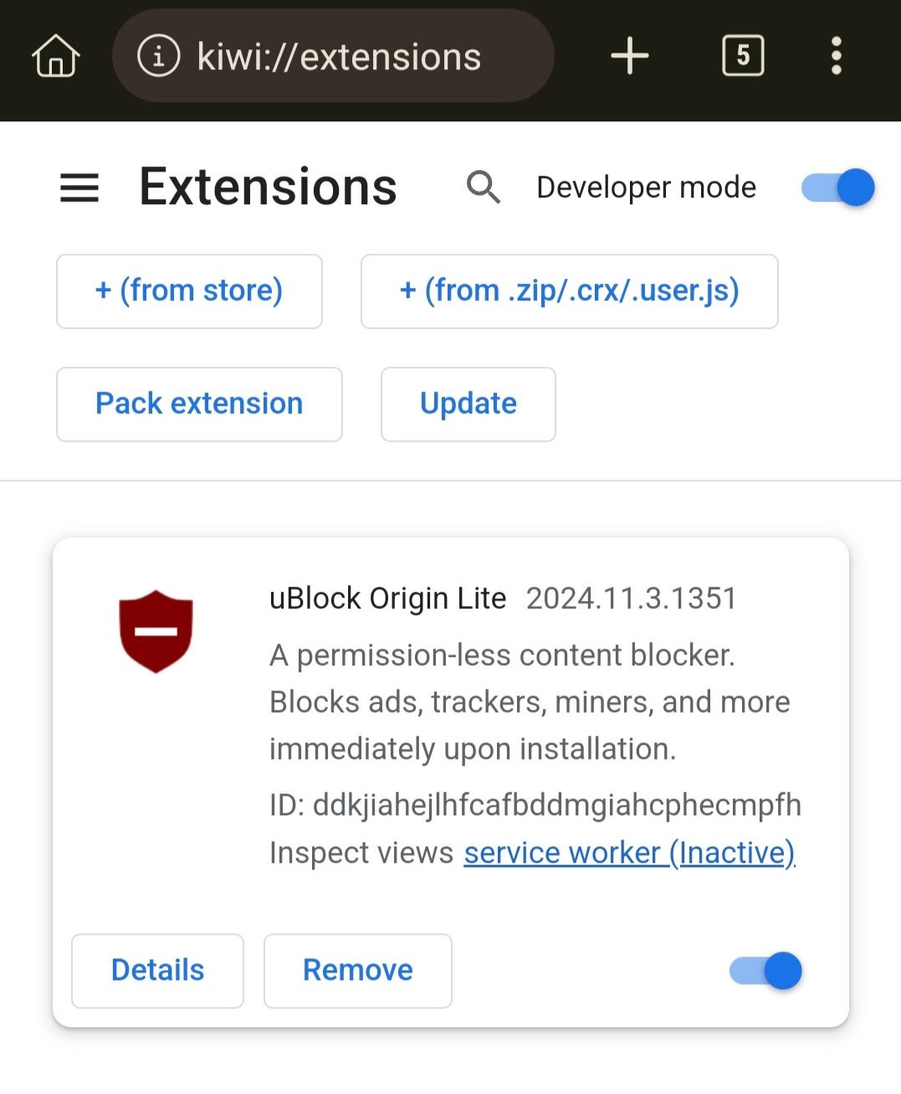Turn off the uBlock Origin Lite extension
Image resolution: width=901 pixels, height=1094 pixels.
click(x=764, y=971)
